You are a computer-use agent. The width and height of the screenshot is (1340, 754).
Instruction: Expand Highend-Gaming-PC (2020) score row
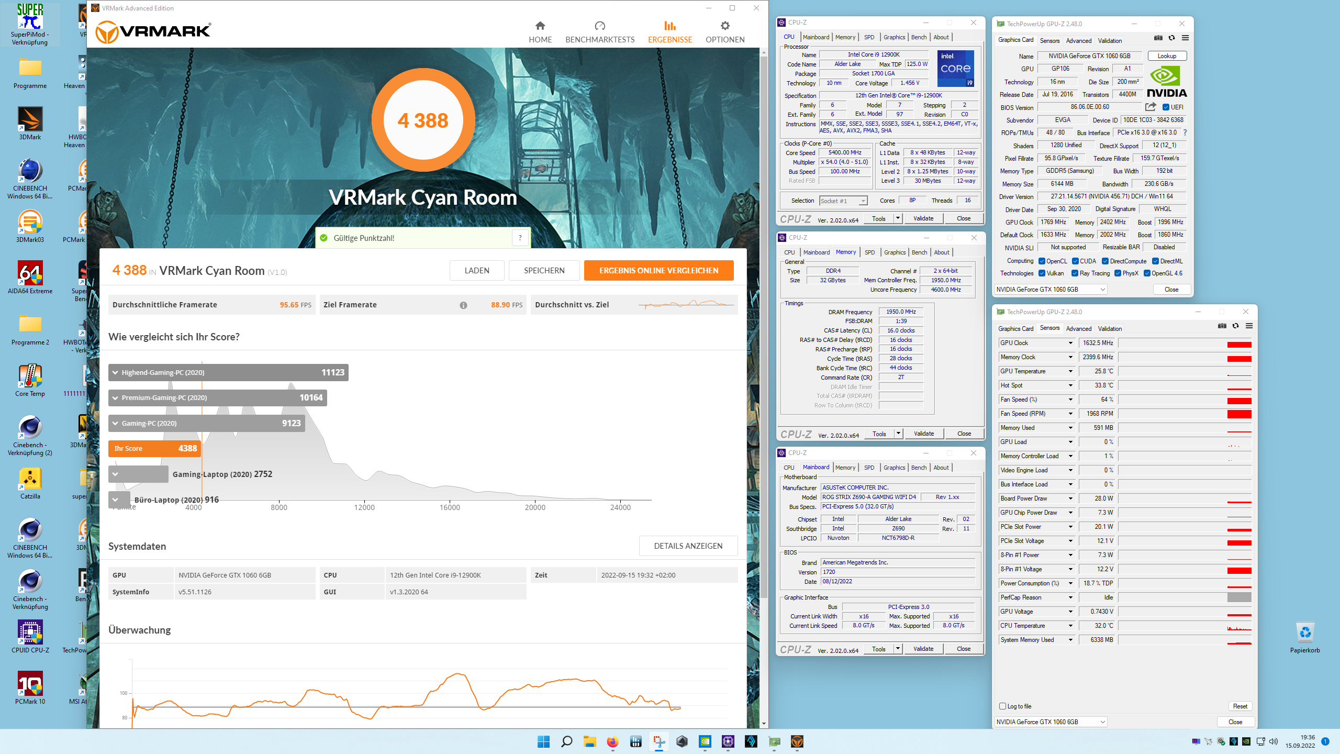[228, 372]
